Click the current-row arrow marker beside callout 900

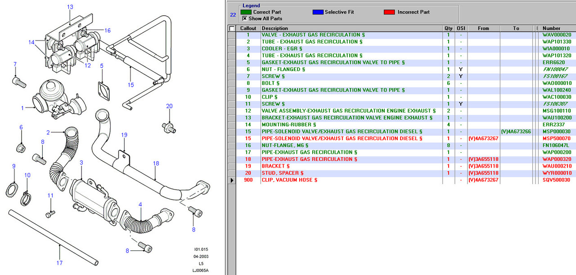coord(232,180)
